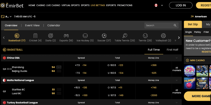Image resolution: width=211 pixels, height=105 pixels.
Task: Collapse the China CBA league
Action: (x=176, y=58)
